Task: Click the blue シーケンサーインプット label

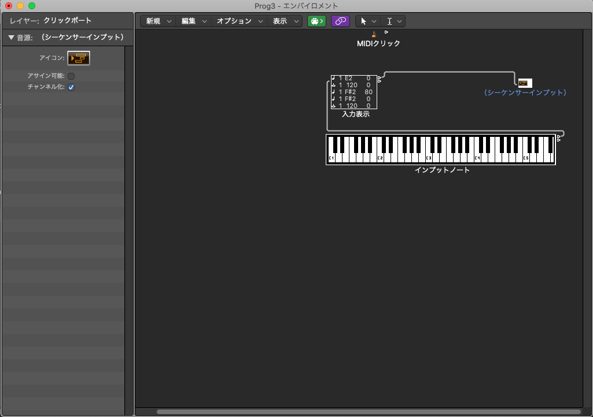Action: (x=525, y=92)
